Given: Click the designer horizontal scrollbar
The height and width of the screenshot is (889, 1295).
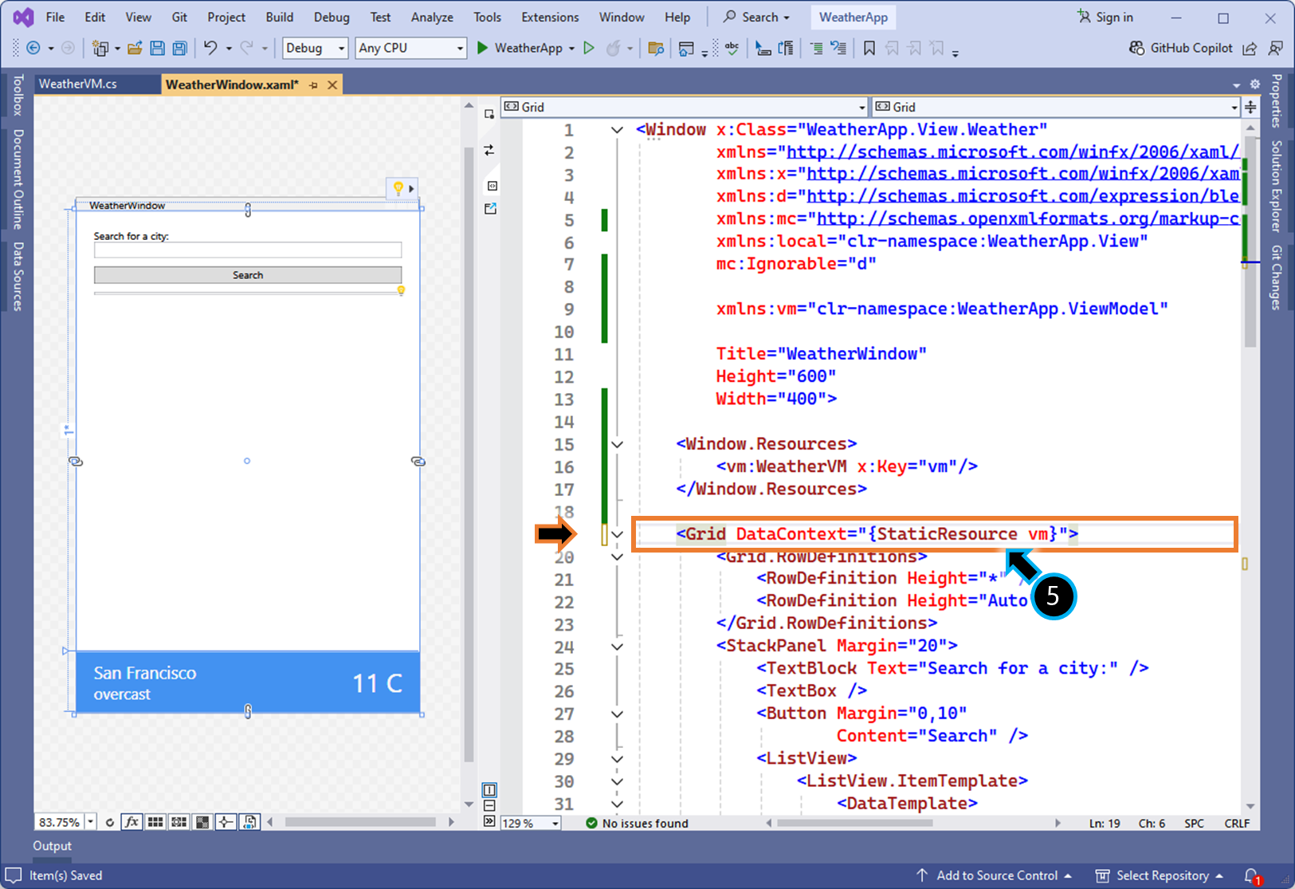Looking at the screenshot, I should [x=360, y=822].
